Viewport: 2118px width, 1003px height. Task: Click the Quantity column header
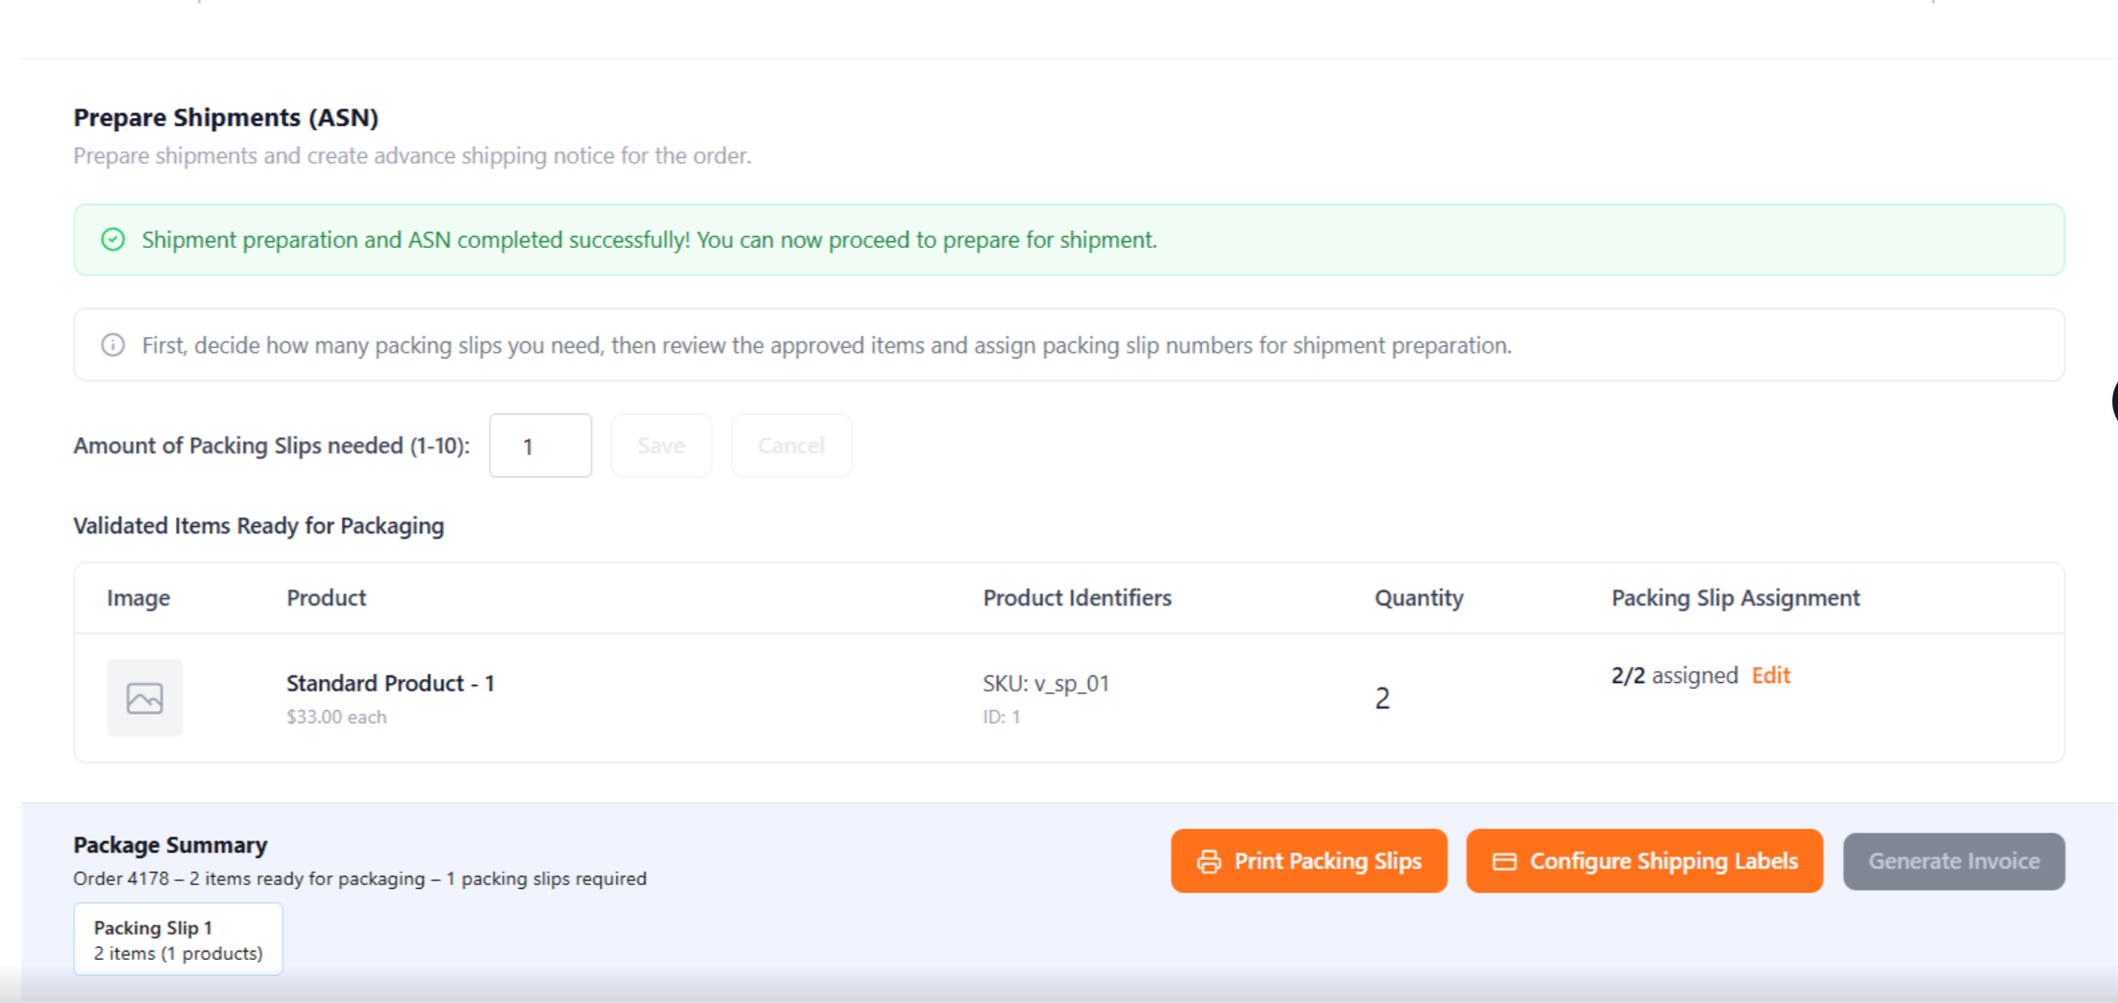click(x=1419, y=598)
